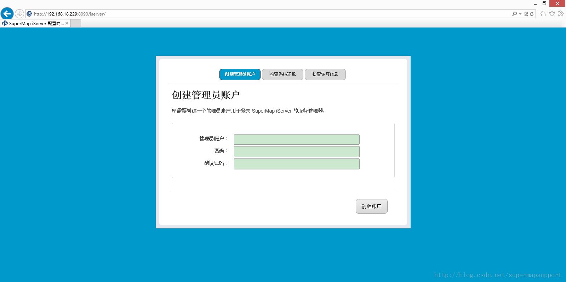The image size is (566, 282).
Task: Click the search magnifier icon in address bar
Action: click(x=514, y=14)
